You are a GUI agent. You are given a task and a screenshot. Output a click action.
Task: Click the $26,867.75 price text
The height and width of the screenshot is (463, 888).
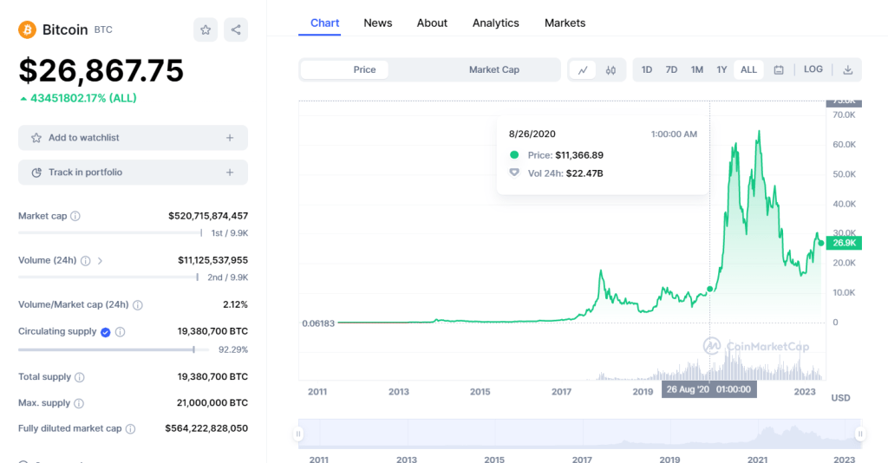coord(101,71)
